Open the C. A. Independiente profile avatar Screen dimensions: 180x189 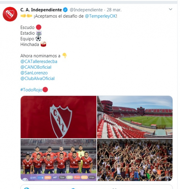10,14
